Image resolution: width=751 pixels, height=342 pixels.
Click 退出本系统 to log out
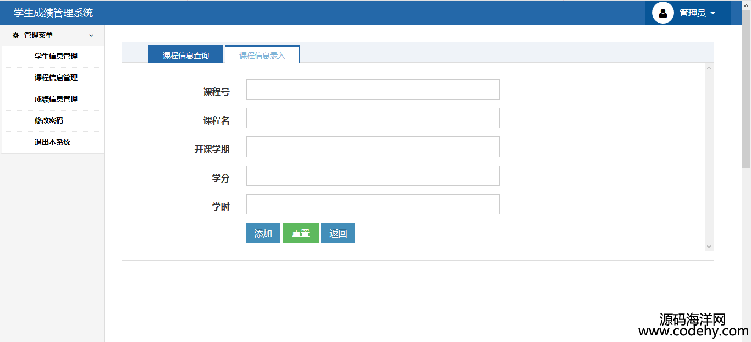(52, 142)
